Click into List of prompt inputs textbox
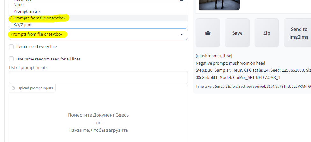Screen dimensions: 311x142 (x=98, y=77)
